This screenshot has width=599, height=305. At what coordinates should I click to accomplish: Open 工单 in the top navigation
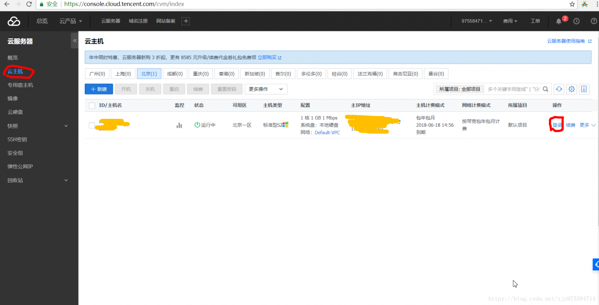535,21
